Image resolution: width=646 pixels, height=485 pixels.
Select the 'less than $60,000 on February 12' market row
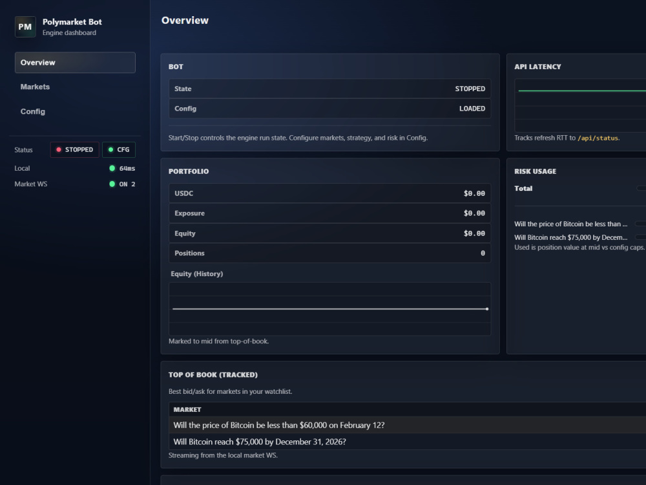click(x=407, y=426)
